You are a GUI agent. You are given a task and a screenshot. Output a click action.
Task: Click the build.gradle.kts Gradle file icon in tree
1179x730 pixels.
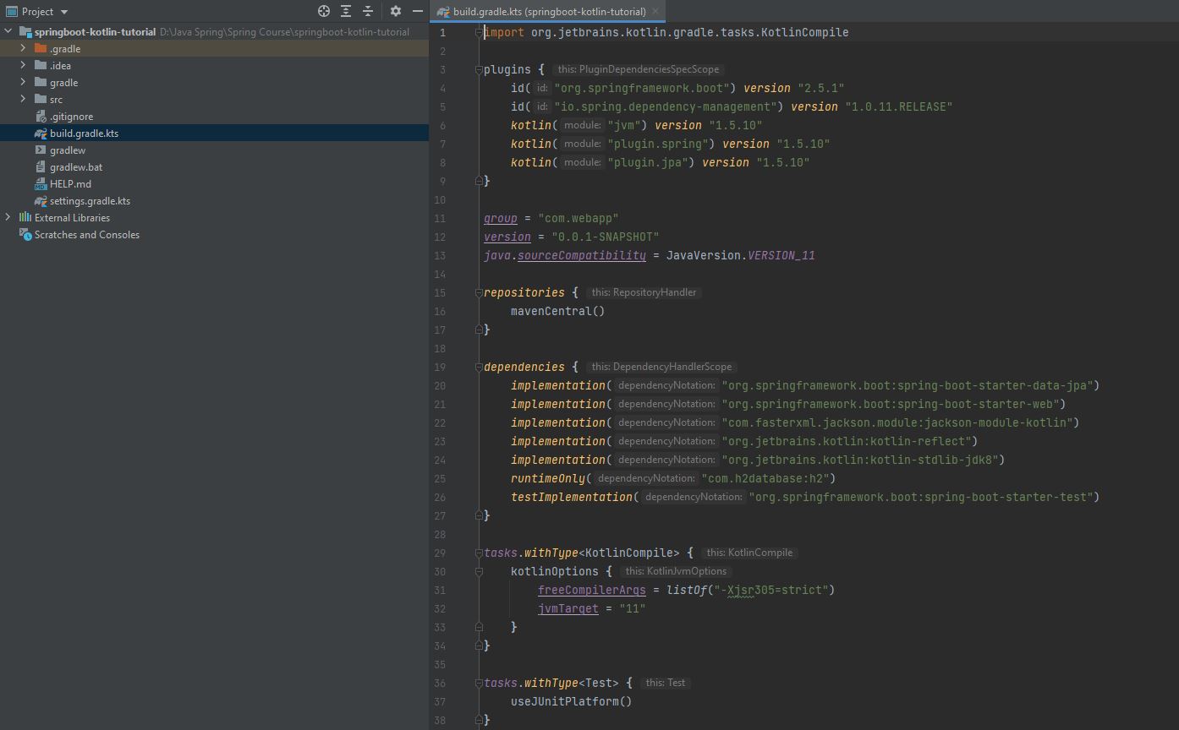tap(41, 133)
